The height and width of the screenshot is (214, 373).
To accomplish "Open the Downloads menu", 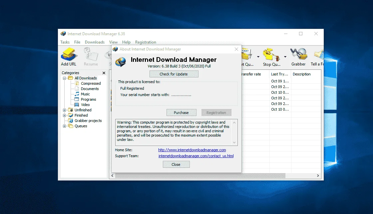I will coord(95,42).
